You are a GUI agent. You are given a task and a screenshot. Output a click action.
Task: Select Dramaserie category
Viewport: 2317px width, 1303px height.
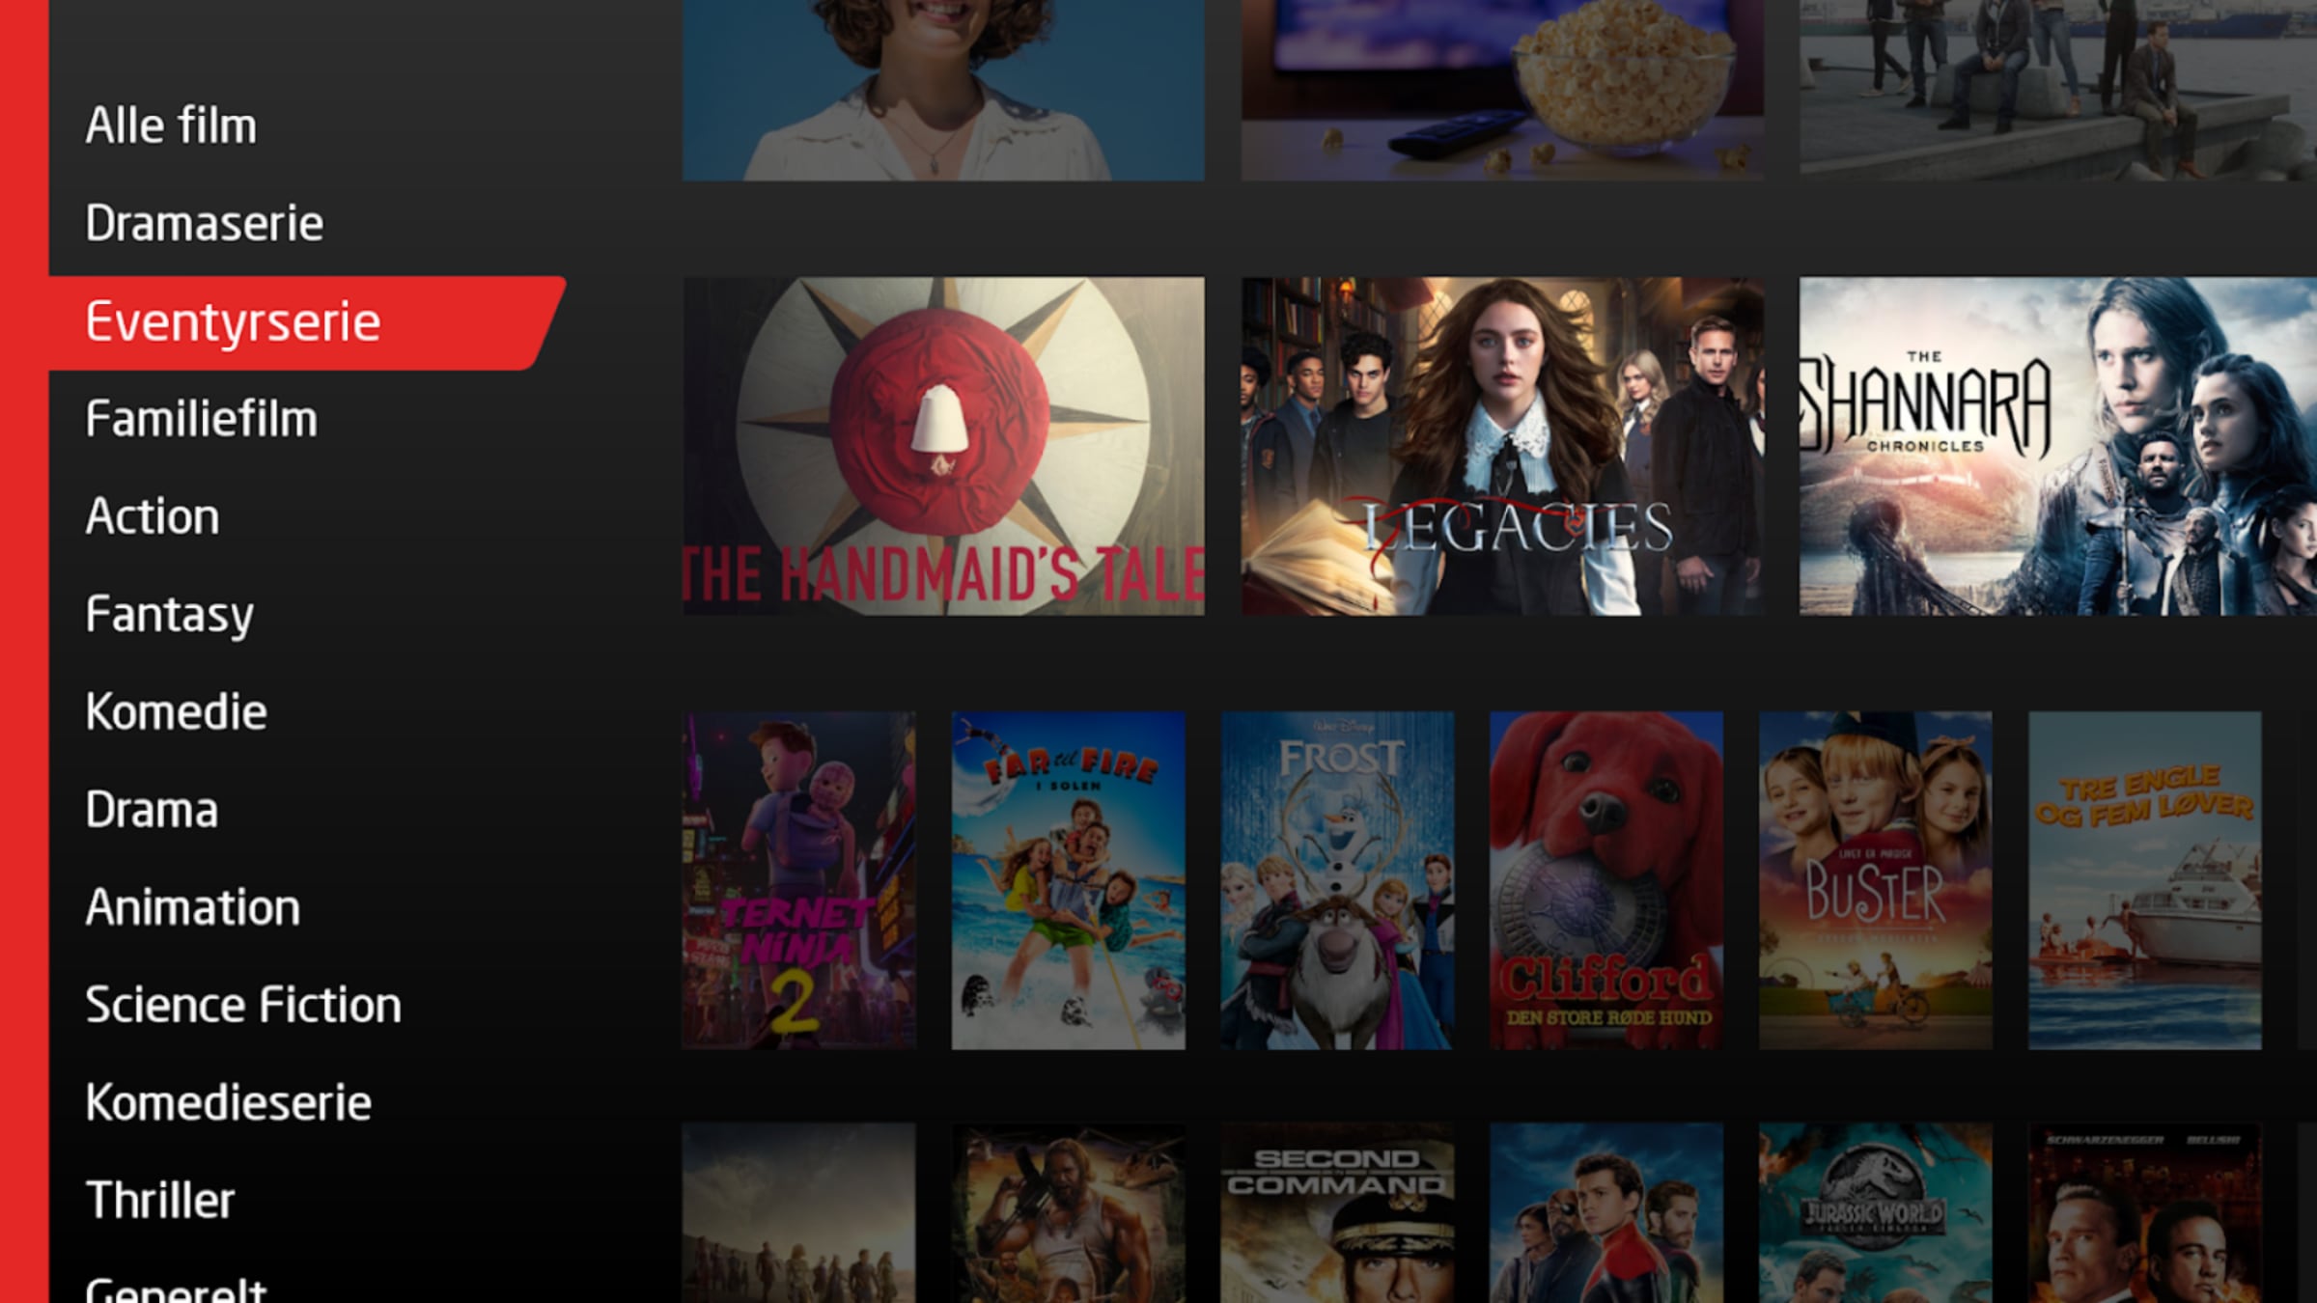tap(204, 223)
